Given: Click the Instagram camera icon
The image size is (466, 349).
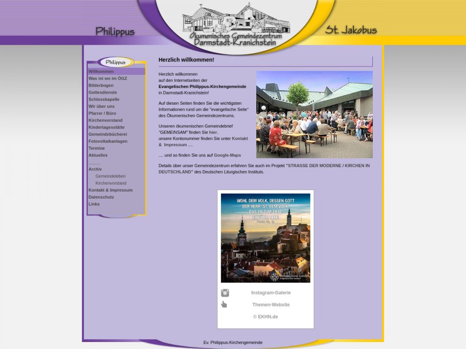Looking at the screenshot, I should click(225, 293).
